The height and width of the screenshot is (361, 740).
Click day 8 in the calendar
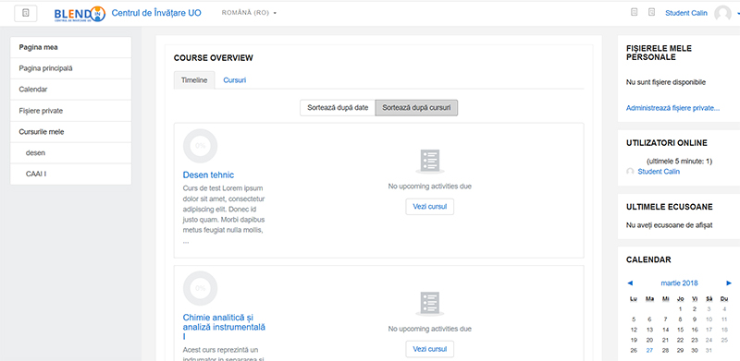(x=680, y=319)
